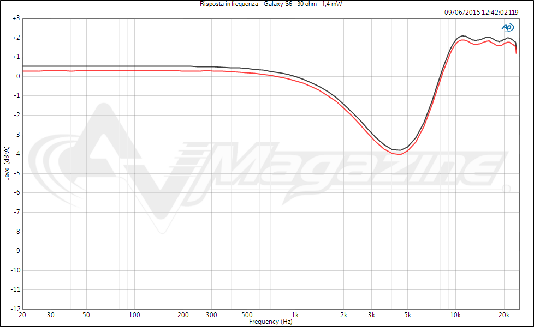534x327 pixels.
Task: Click the '+1' Y-axis value
Action: [16, 57]
